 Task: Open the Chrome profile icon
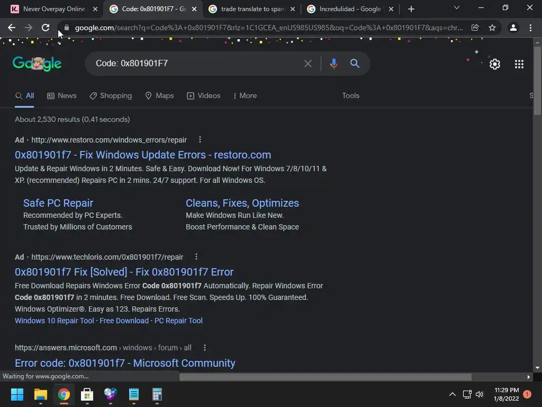pos(513,28)
